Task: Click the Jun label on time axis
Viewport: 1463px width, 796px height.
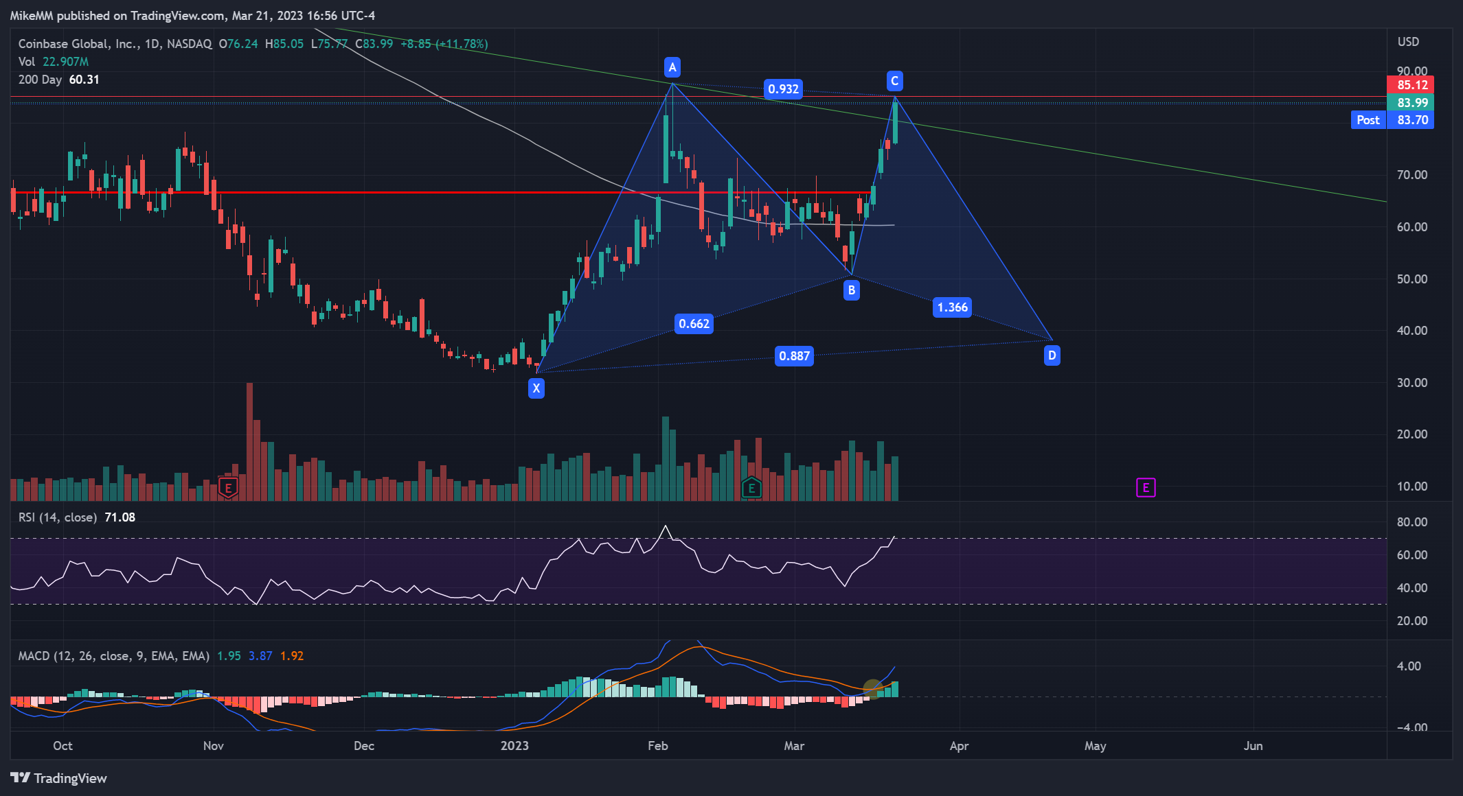Action: (1253, 746)
